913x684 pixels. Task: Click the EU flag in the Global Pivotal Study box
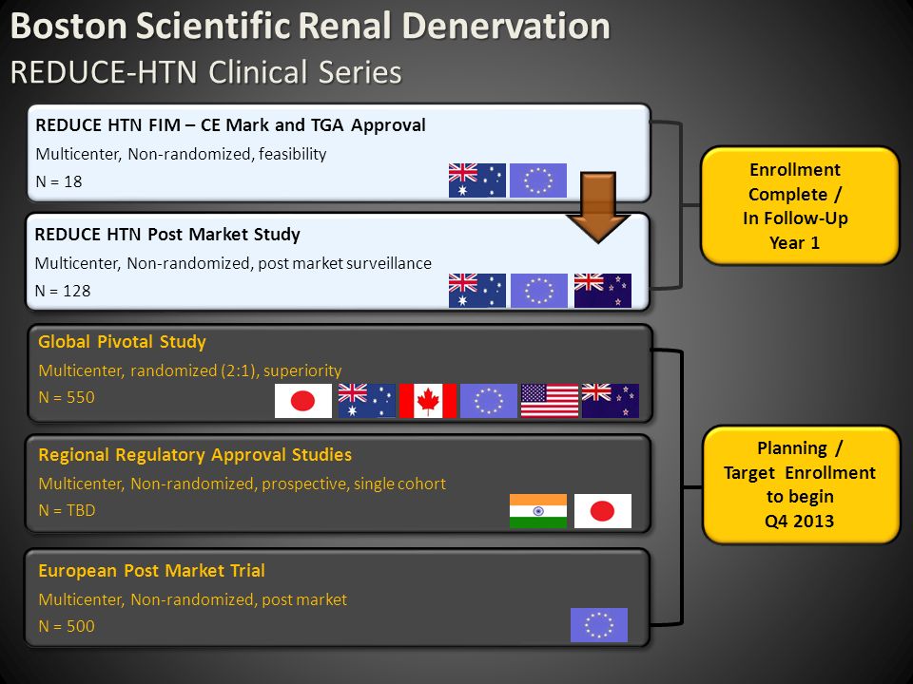pos(489,401)
